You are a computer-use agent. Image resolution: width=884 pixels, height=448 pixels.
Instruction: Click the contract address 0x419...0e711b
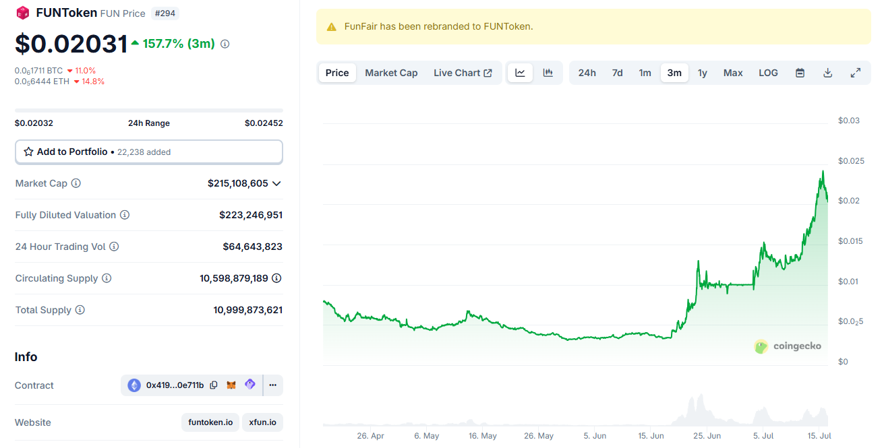click(x=175, y=385)
